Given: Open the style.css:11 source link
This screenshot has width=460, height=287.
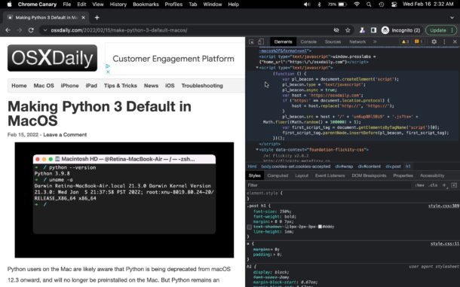Looking at the screenshot, I should click(444, 244).
